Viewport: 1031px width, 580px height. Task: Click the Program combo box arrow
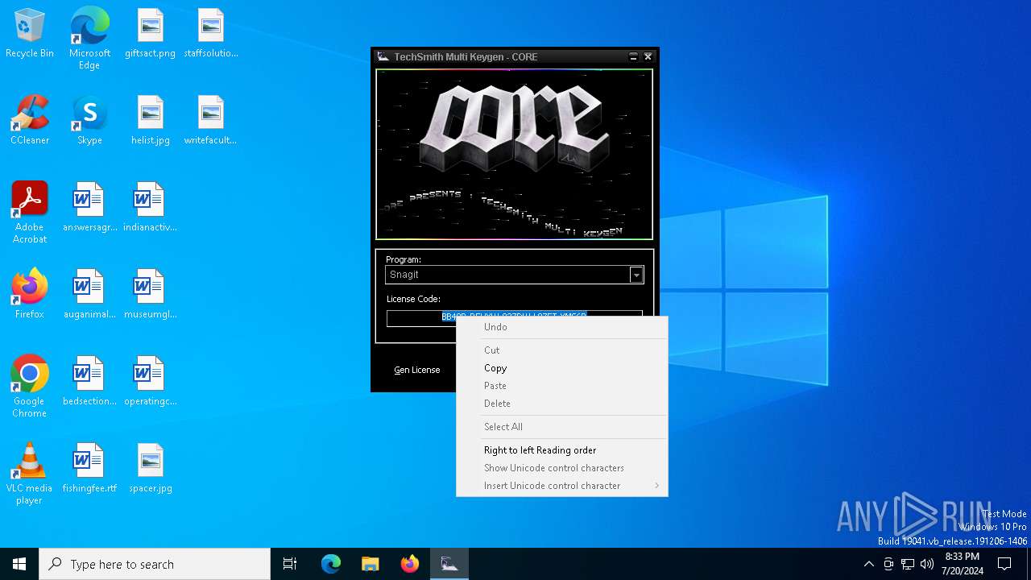[x=636, y=275]
